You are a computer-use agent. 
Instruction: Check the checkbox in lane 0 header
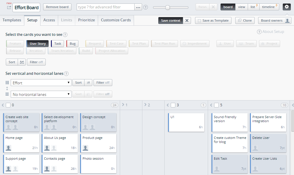(8, 105)
